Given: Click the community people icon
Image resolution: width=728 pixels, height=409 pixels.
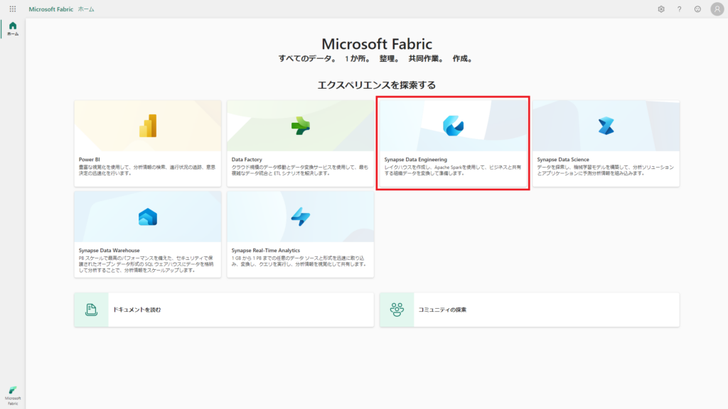Looking at the screenshot, I should (x=397, y=310).
